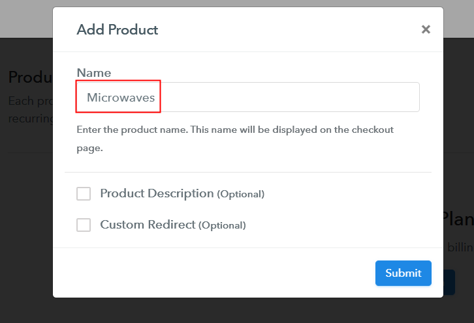Close the Add Product dialog
Viewport: 474px width, 323px height.
click(426, 29)
